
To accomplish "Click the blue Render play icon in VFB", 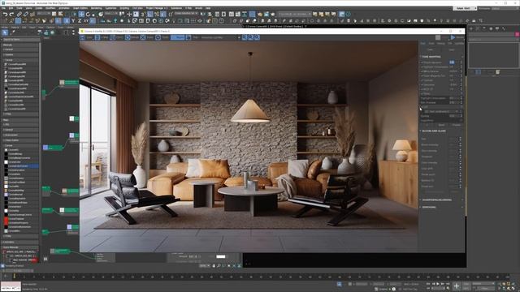I will (x=453, y=38).
